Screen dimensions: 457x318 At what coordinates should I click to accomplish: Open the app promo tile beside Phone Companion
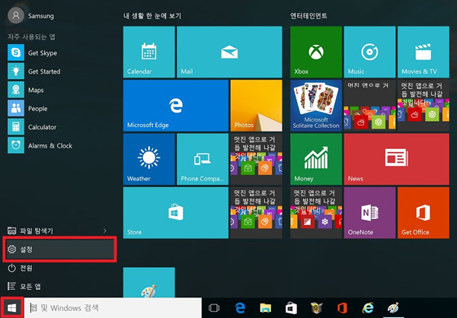[x=256, y=159]
